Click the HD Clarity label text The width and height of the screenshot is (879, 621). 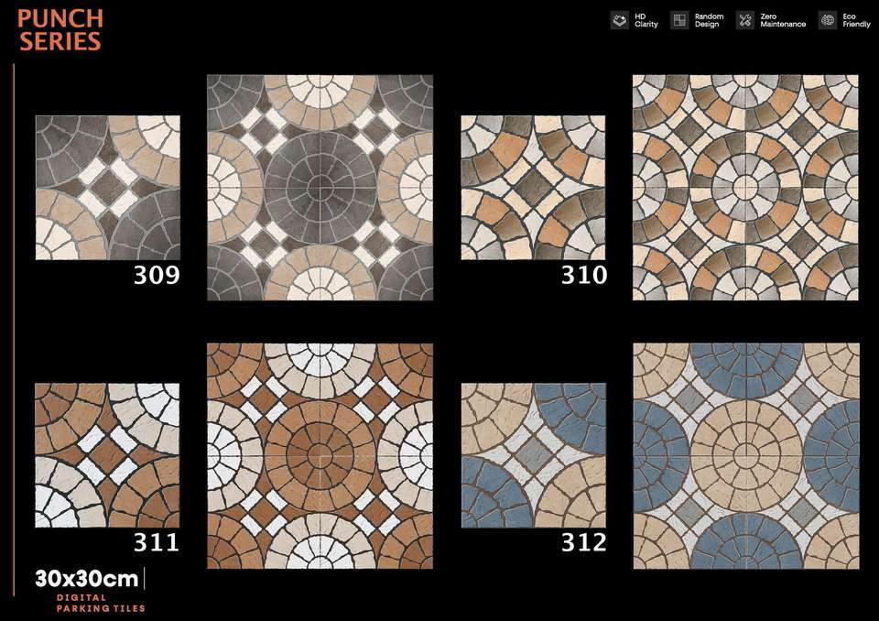(x=646, y=21)
